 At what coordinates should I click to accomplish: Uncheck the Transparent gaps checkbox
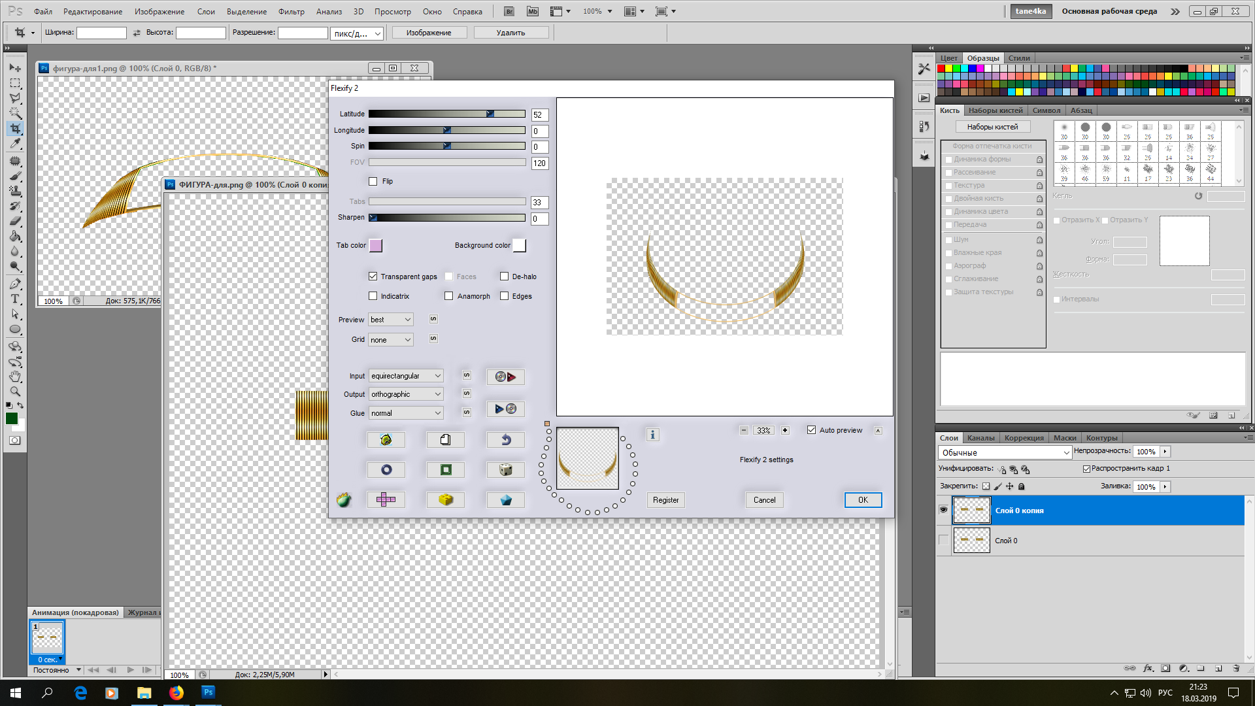point(373,277)
